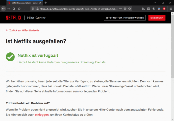Go to the browser home page

point(19,9)
